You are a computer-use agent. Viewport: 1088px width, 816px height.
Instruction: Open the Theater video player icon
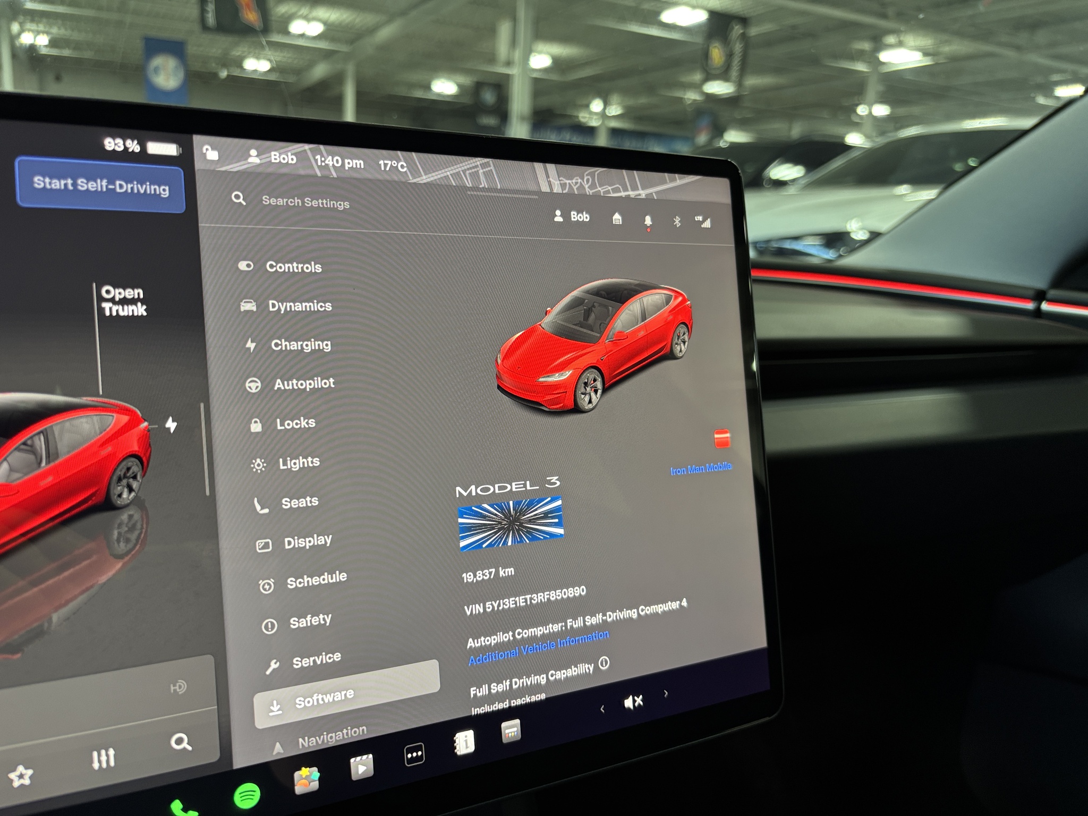point(361,768)
